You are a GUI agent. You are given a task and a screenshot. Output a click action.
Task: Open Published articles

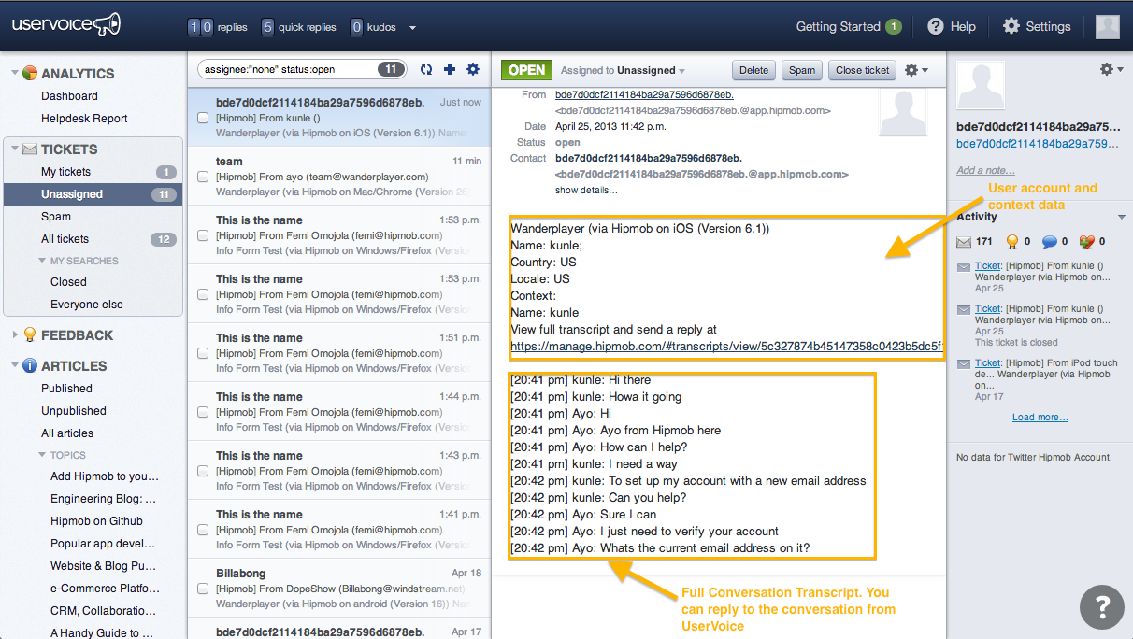[66, 389]
